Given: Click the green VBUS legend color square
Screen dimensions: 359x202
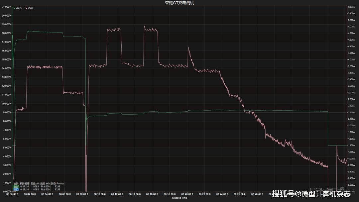Looking at the screenshot, I should pos(14,8).
